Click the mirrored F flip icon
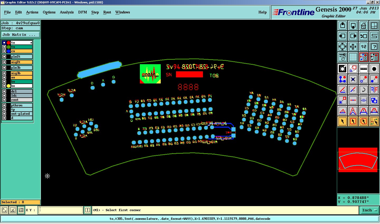The height and width of the screenshot is (224, 380). pos(374,90)
